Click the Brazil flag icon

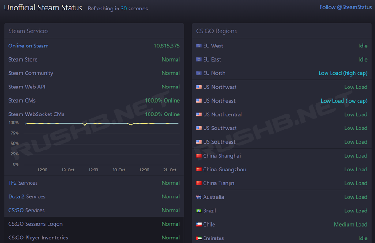(x=199, y=211)
